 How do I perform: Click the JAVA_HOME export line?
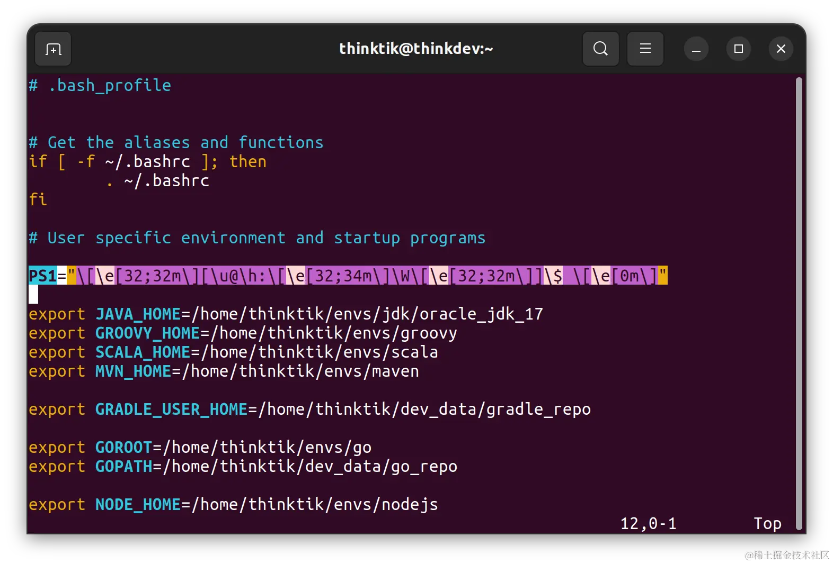(x=286, y=314)
